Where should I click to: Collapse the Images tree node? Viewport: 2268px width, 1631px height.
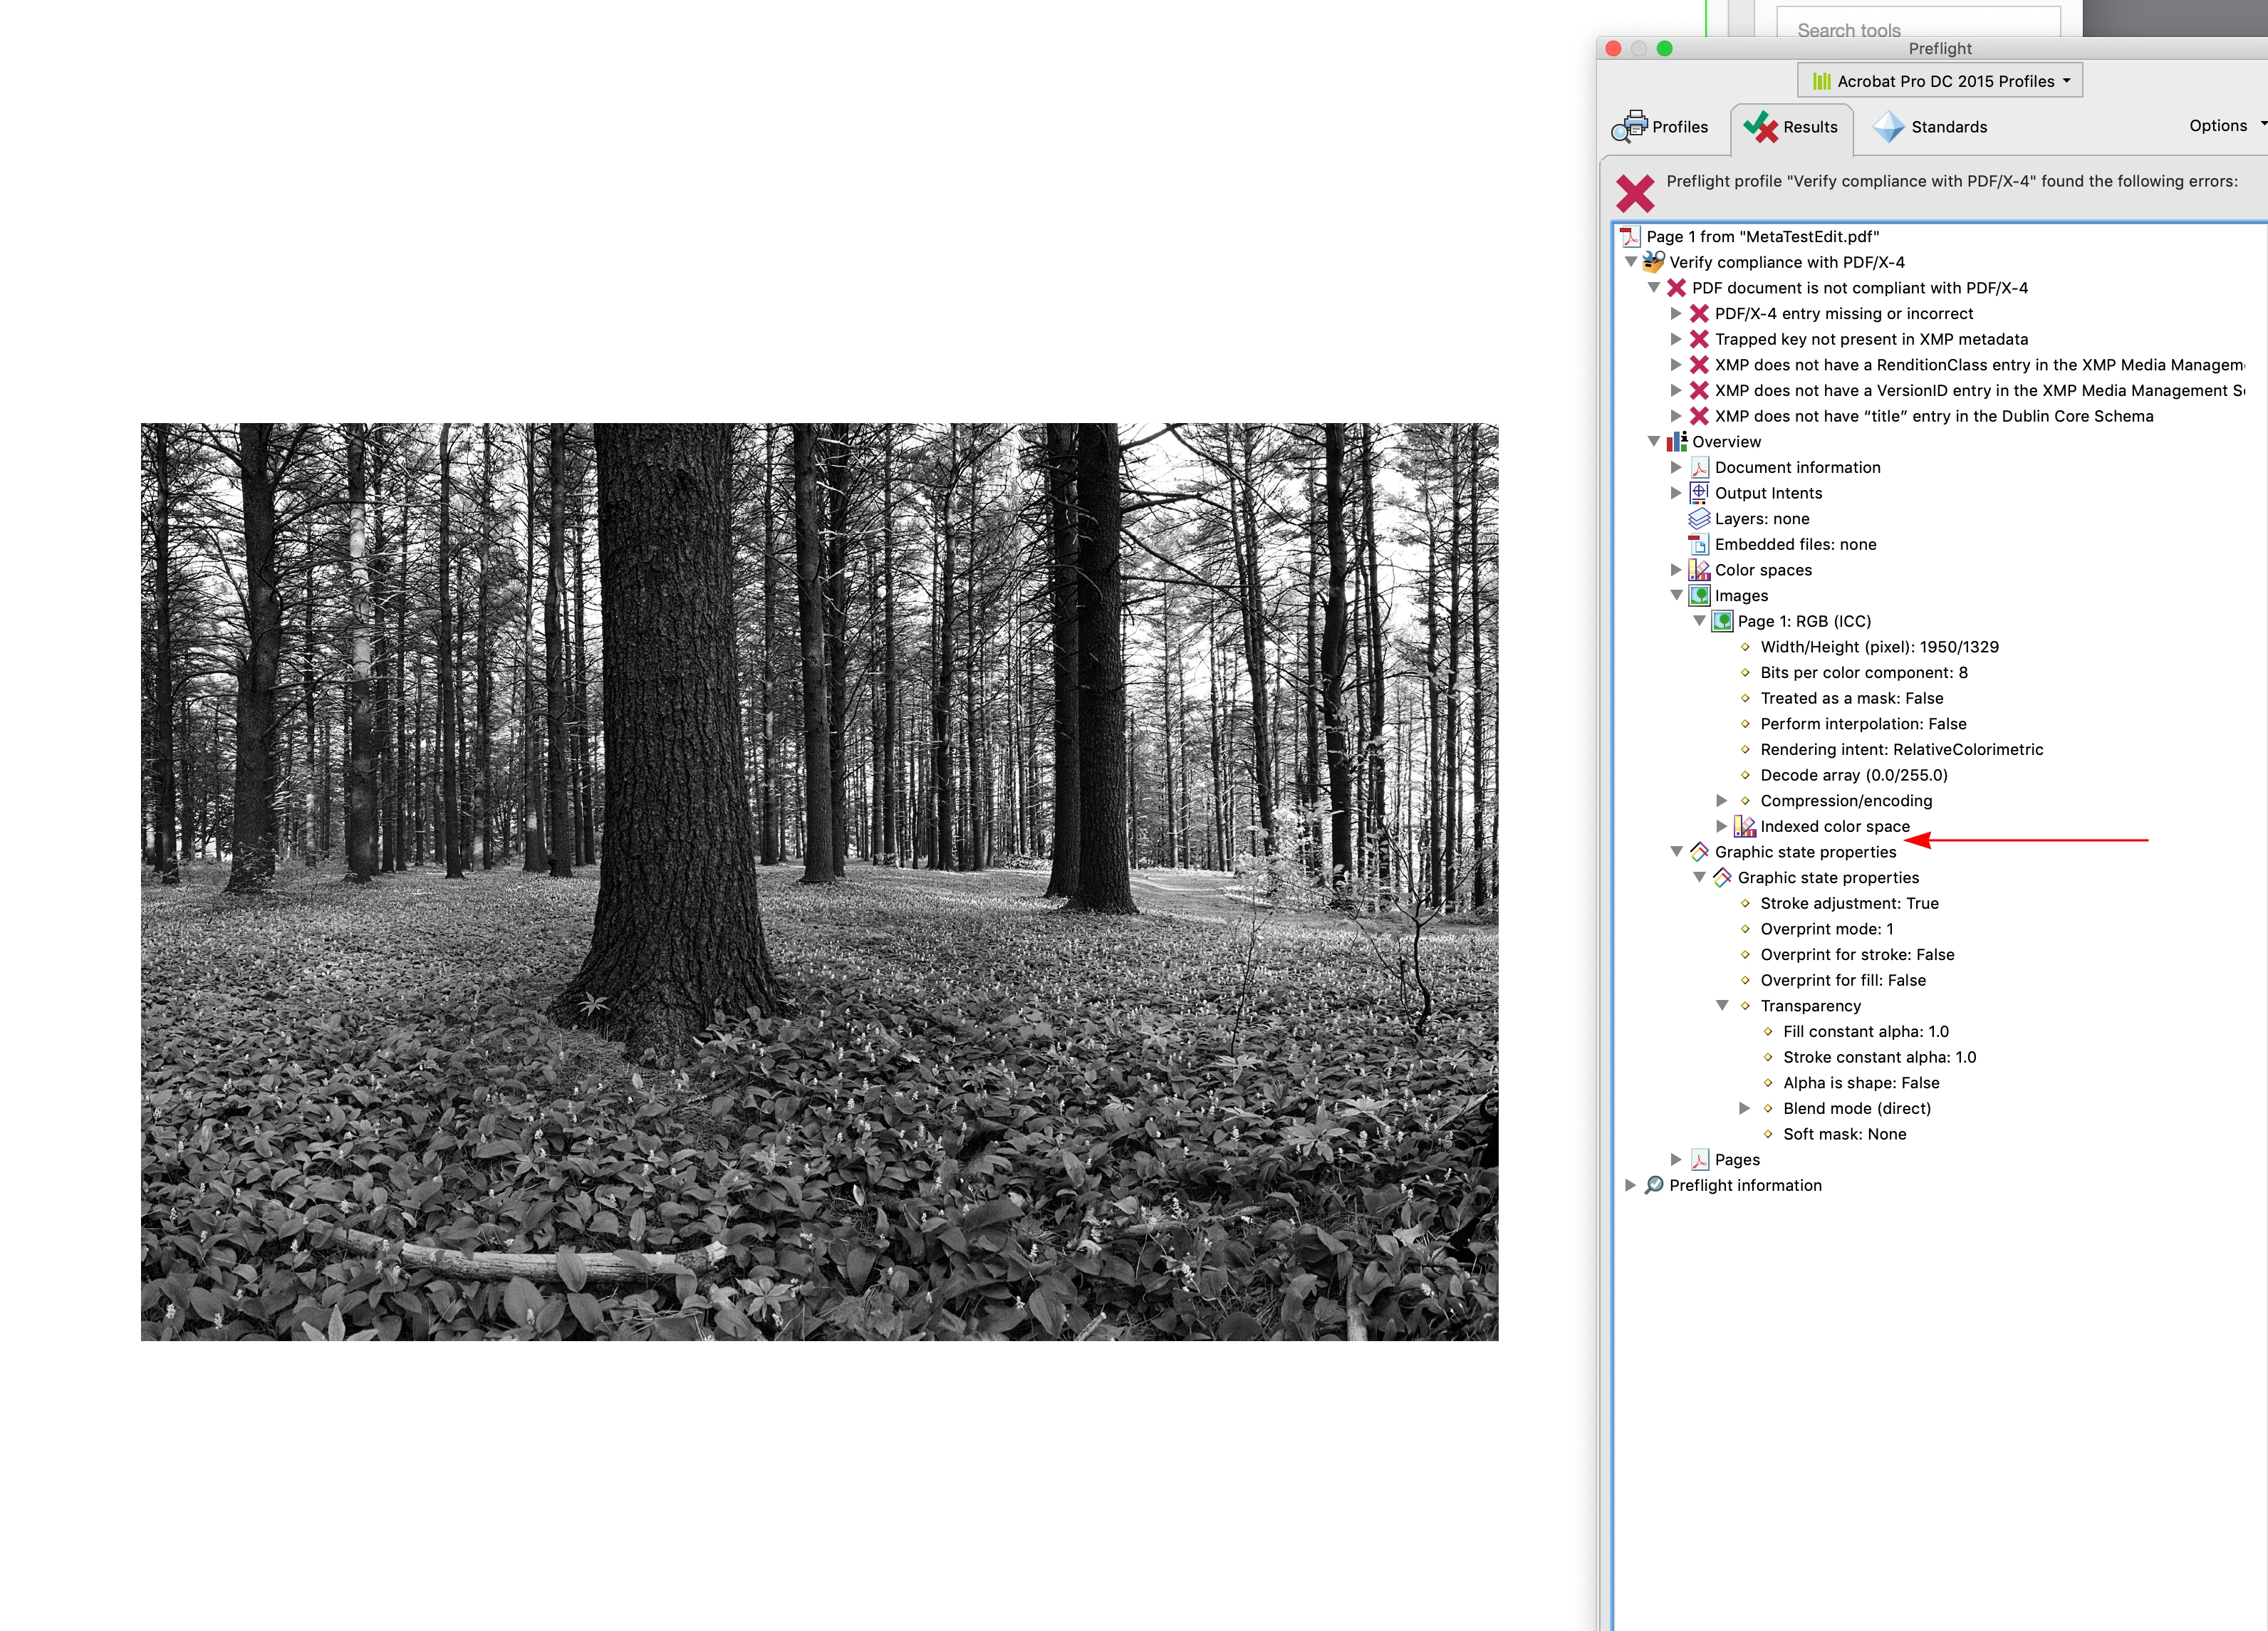click(1676, 595)
